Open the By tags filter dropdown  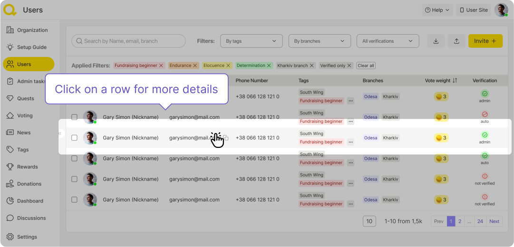[x=251, y=41]
